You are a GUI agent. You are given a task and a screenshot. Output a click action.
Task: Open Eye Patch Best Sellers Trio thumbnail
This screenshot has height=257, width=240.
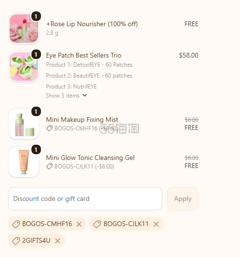(x=24, y=67)
